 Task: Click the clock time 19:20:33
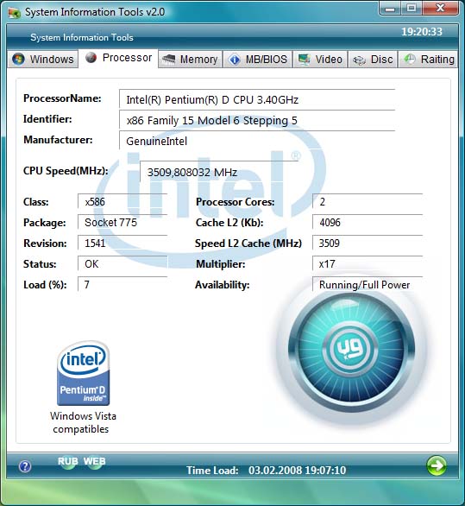422,32
